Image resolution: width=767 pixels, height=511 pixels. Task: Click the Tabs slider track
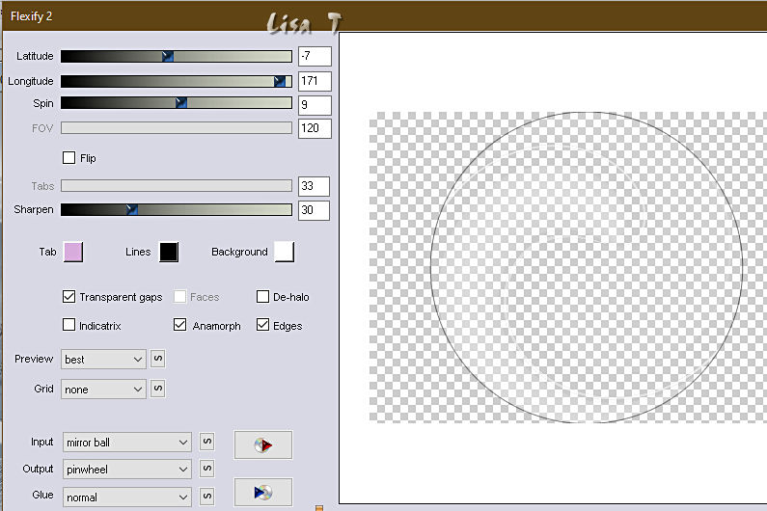(177, 186)
